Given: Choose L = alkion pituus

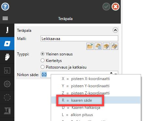Looking at the screenshot, I should pyautogui.click(x=96, y=115).
